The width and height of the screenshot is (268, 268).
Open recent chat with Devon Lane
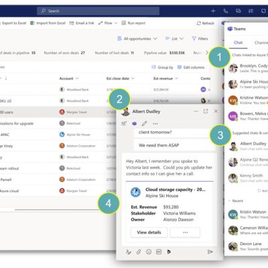[x=248, y=246]
